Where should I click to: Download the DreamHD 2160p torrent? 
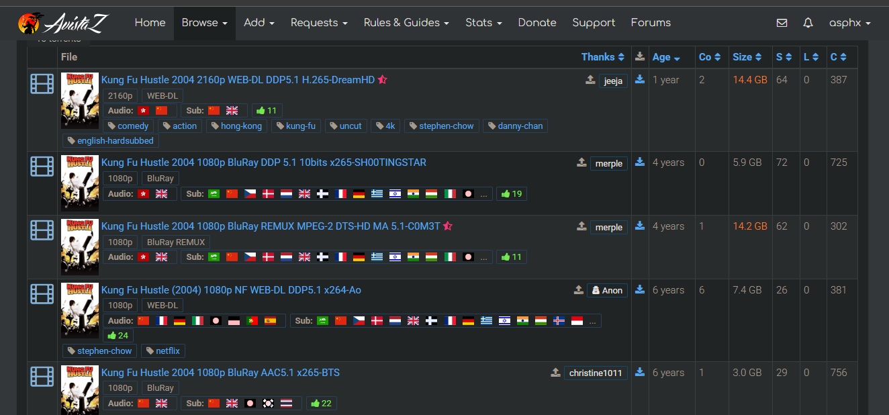640,79
